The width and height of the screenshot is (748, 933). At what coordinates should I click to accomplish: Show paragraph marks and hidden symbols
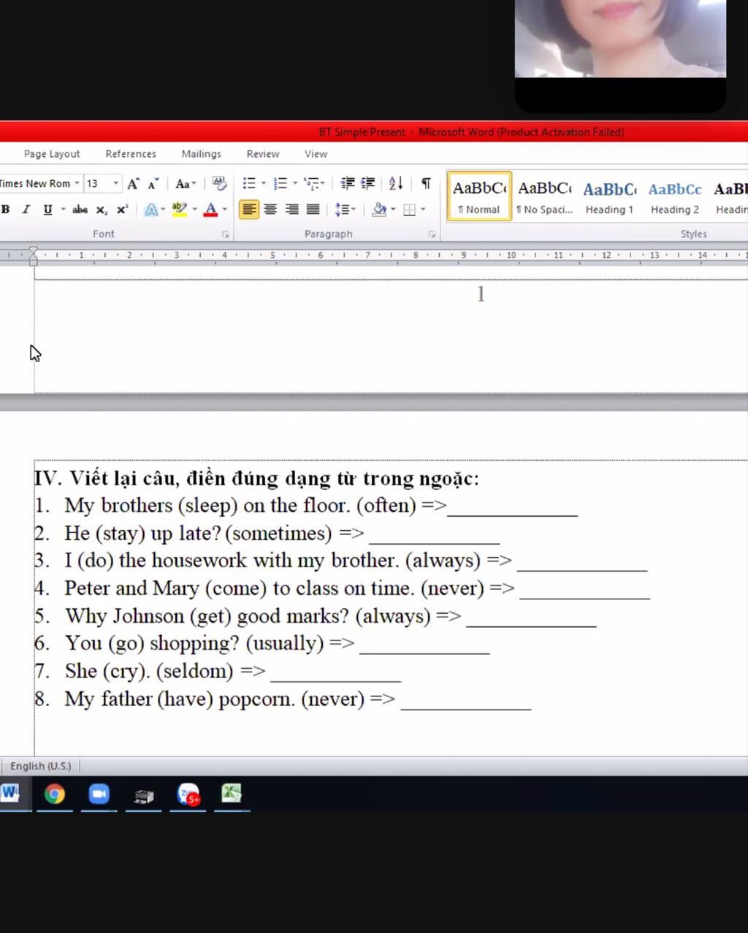tap(426, 184)
